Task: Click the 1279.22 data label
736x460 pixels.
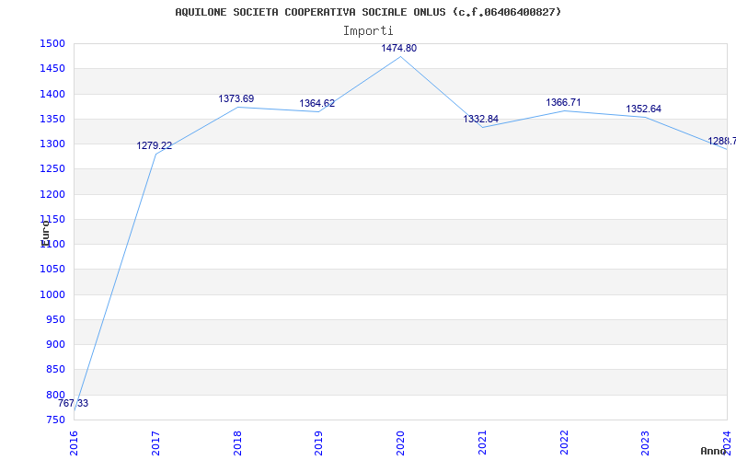Action: (x=155, y=145)
